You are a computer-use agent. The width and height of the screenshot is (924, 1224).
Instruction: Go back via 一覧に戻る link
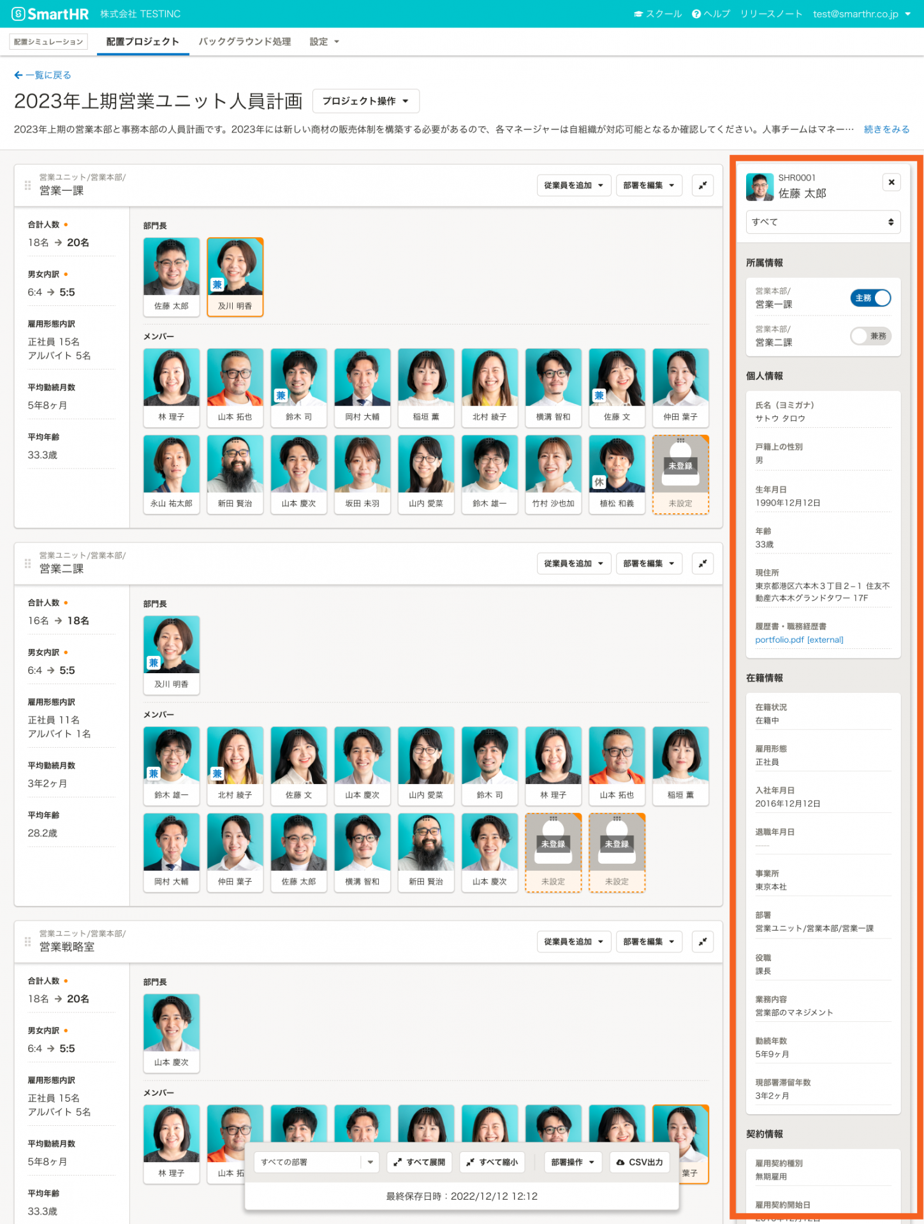43,75
